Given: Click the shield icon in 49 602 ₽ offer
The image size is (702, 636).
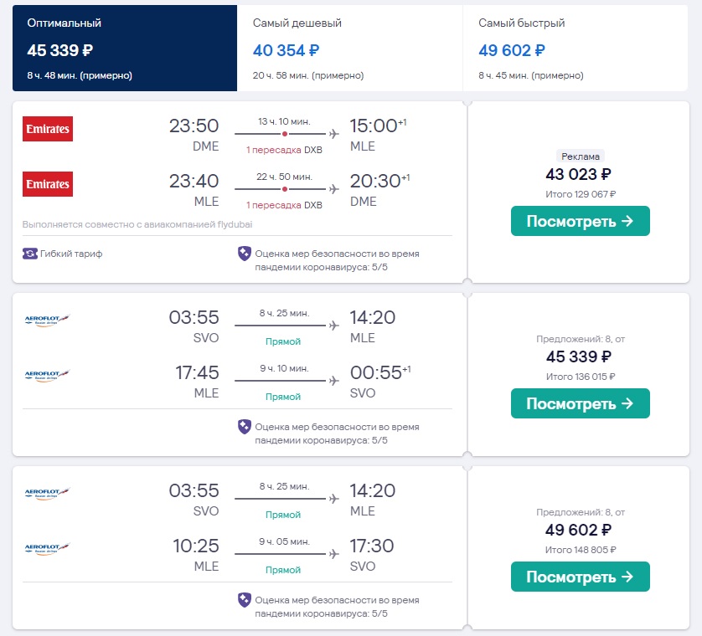Looking at the screenshot, I should click(245, 600).
